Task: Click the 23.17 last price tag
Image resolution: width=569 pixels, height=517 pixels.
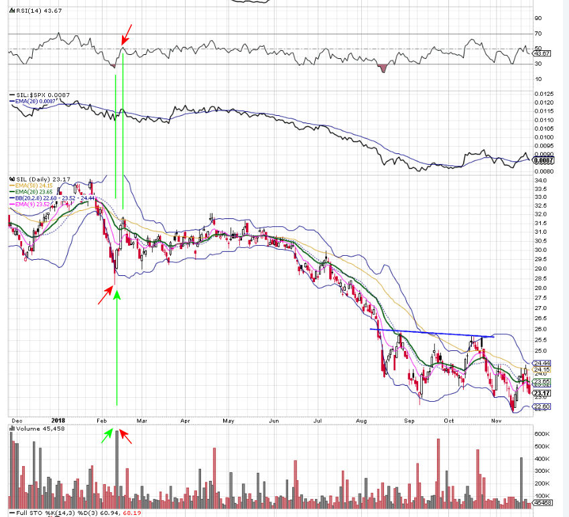Action: point(542,393)
